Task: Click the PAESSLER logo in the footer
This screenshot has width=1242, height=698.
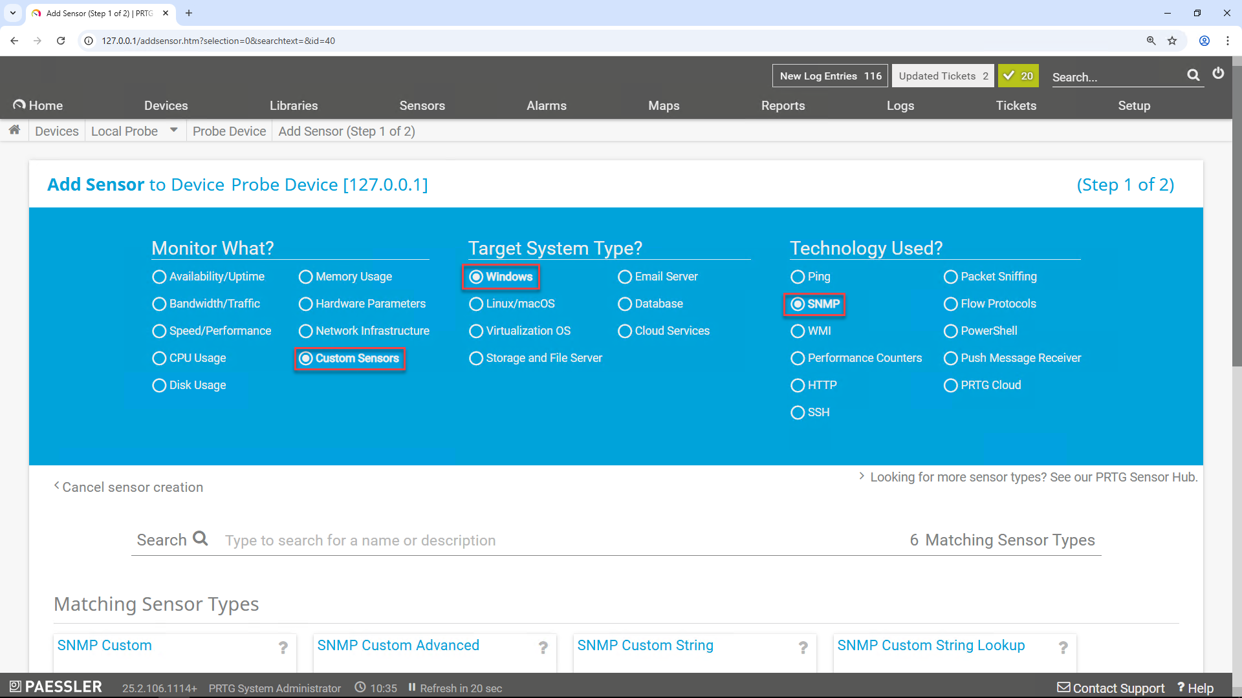Action: point(55,686)
